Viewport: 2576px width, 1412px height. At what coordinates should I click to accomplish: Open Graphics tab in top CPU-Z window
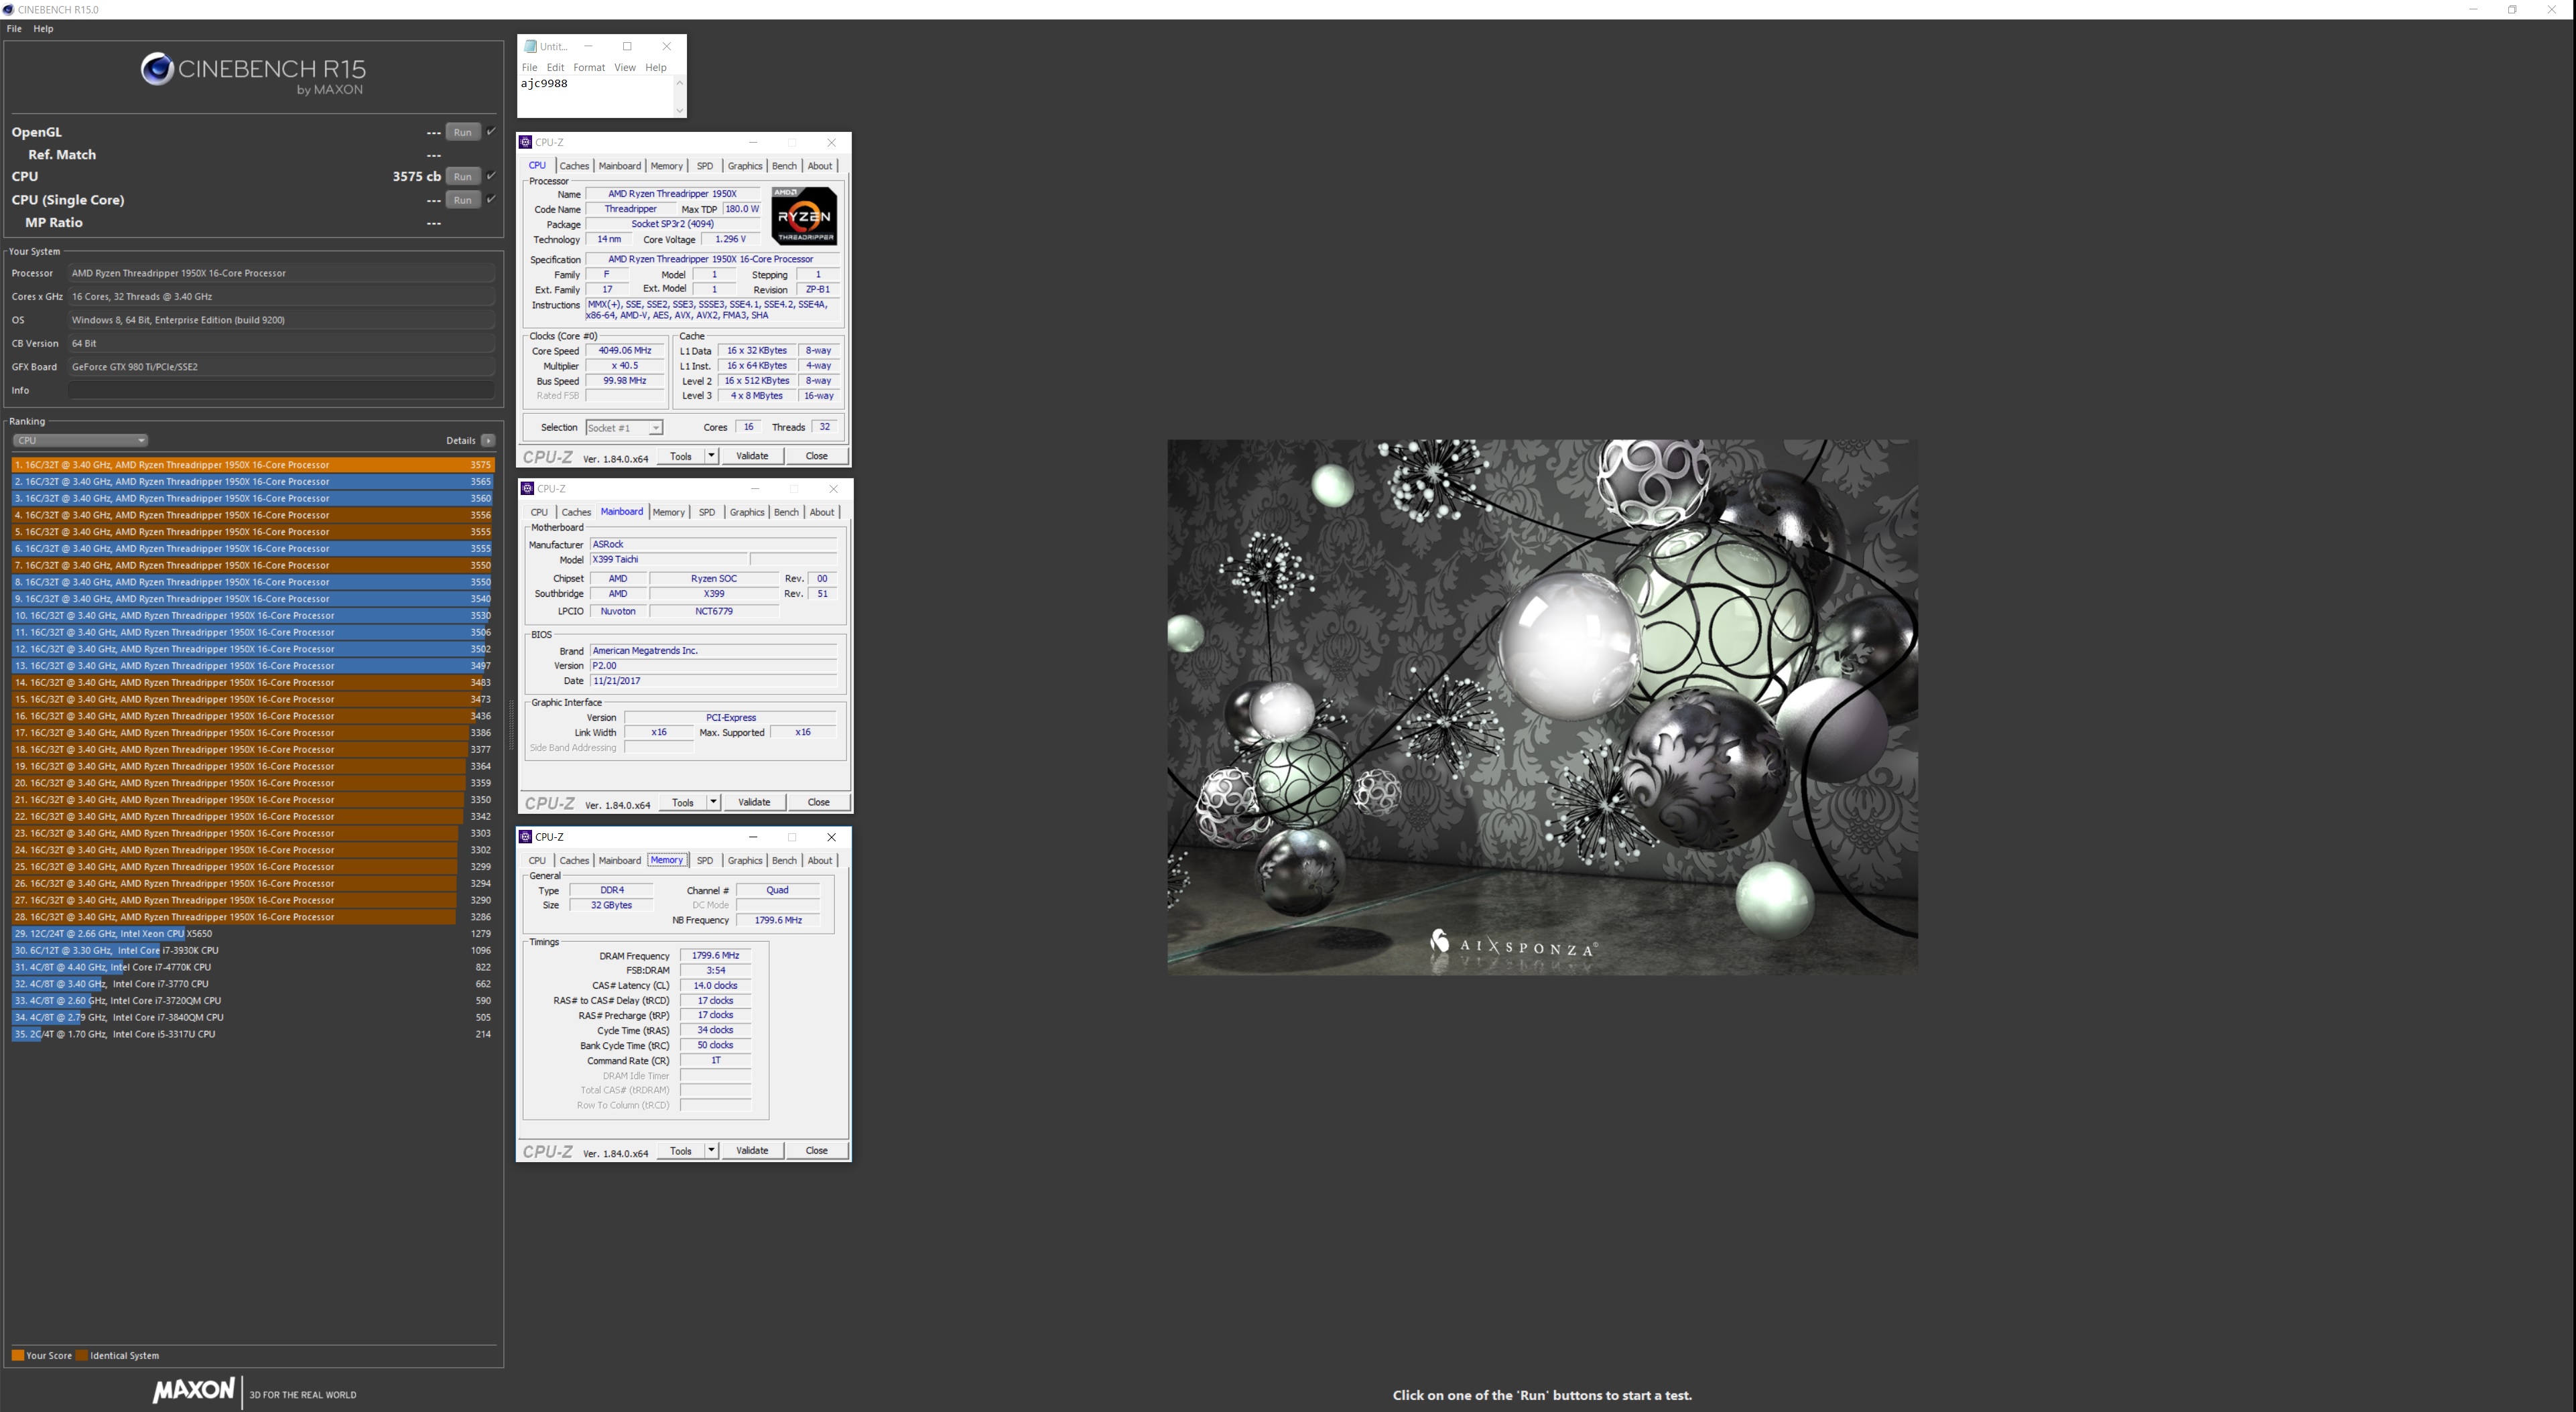(x=745, y=166)
